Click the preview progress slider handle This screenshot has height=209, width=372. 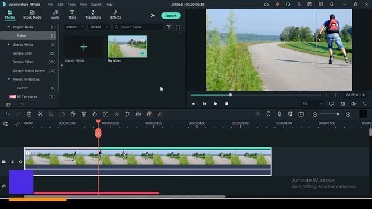click(x=230, y=95)
